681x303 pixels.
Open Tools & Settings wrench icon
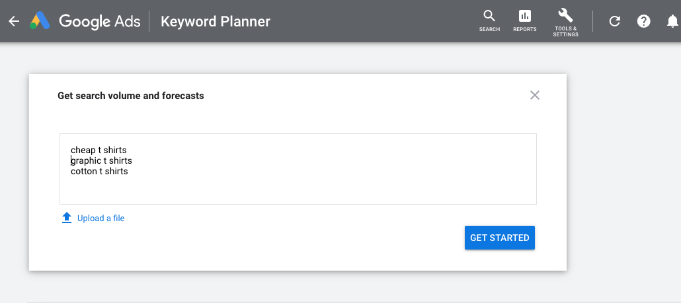(x=565, y=15)
